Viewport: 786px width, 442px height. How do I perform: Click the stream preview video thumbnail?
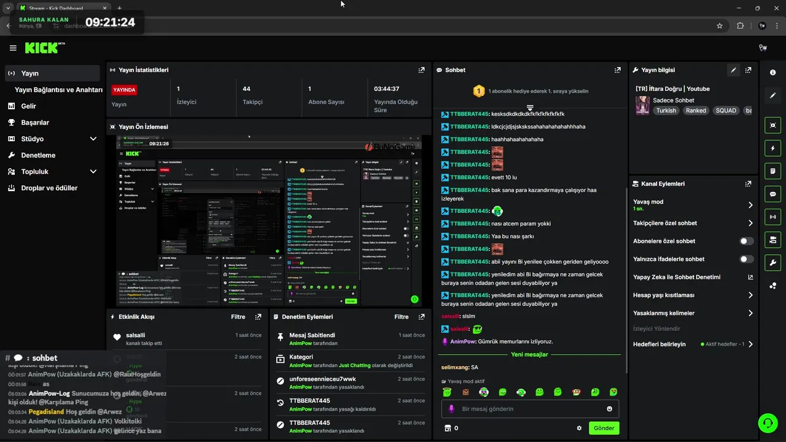pos(268,221)
